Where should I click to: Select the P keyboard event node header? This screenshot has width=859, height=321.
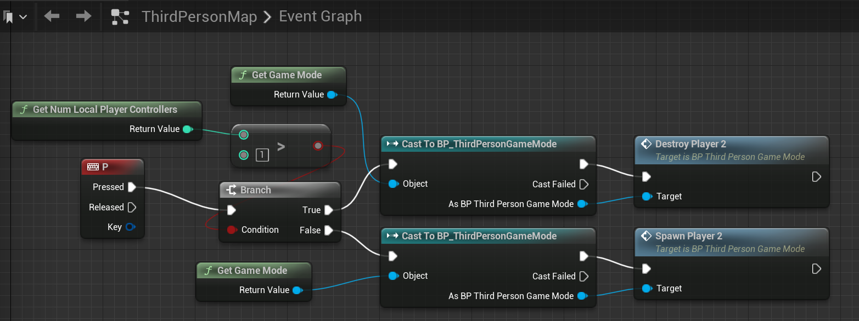(x=113, y=167)
